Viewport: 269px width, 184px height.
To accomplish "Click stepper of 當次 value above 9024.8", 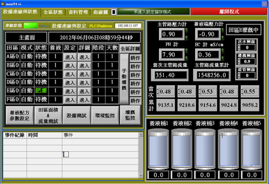I will pyautogui.click(x=221, y=91).
